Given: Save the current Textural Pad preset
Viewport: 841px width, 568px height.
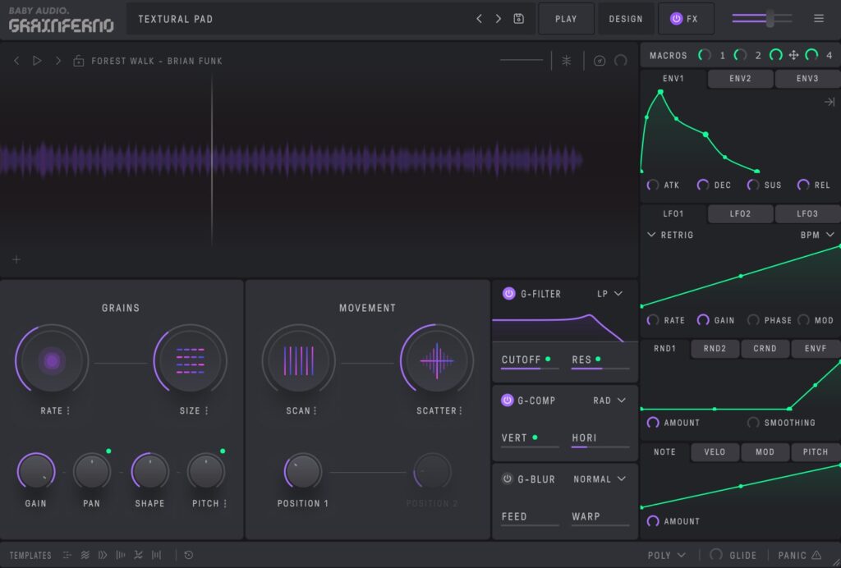Looking at the screenshot, I should pyautogui.click(x=518, y=19).
